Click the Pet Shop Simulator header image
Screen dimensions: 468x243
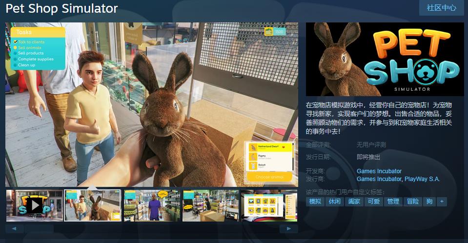[x=385, y=59]
